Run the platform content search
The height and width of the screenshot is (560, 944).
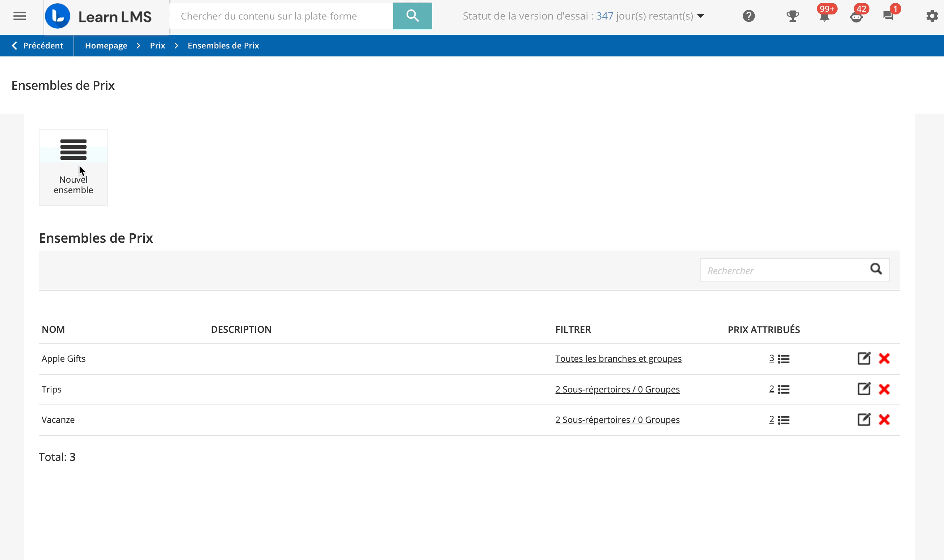coord(412,16)
